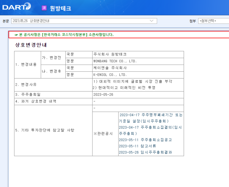Click the 상호변경안내 heading
Viewport: 229px width, 187px height.
tap(31, 45)
